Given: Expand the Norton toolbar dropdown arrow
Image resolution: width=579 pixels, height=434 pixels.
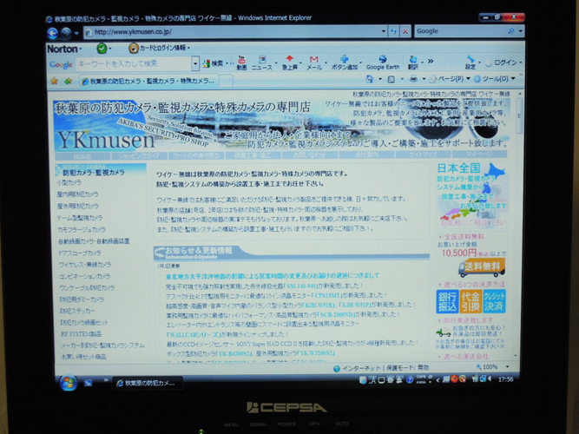Looking at the screenshot, I should tap(84, 49).
